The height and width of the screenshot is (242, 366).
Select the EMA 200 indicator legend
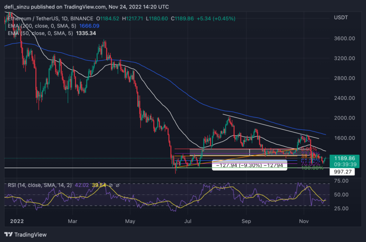tap(37, 25)
